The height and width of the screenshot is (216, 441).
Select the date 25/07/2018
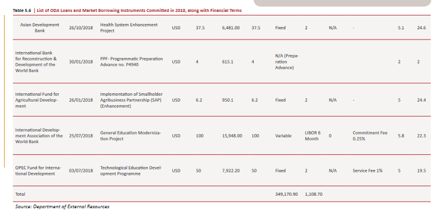click(x=81, y=136)
